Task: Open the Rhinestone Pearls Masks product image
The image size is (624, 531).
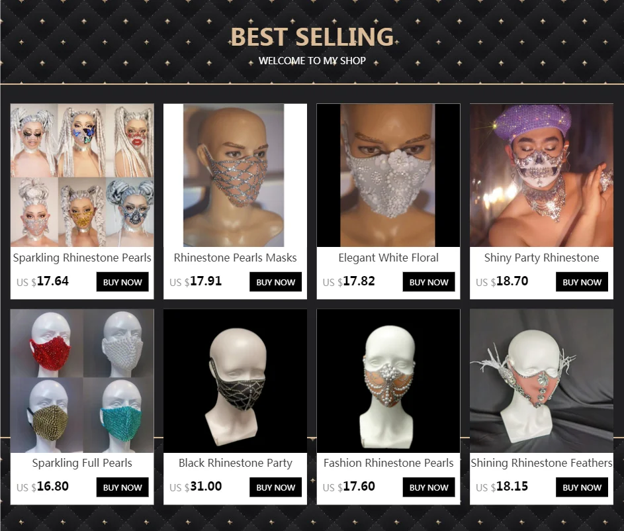Action: (235, 175)
